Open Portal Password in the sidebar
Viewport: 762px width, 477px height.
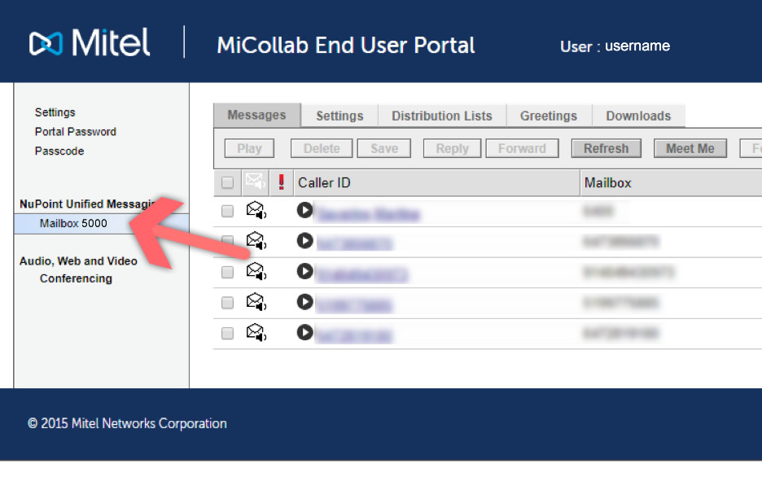[x=76, y=132]
